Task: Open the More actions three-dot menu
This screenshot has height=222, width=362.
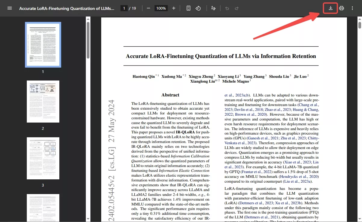Action: 352,8
